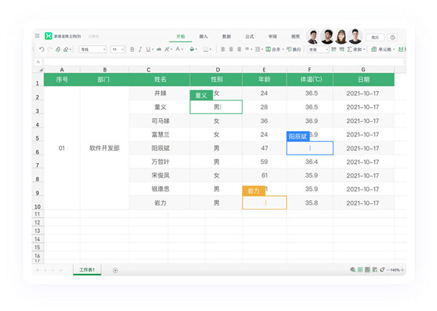Click the zoom in plus icon
This screenshot has width=437, height=311.
coord(402,270)
